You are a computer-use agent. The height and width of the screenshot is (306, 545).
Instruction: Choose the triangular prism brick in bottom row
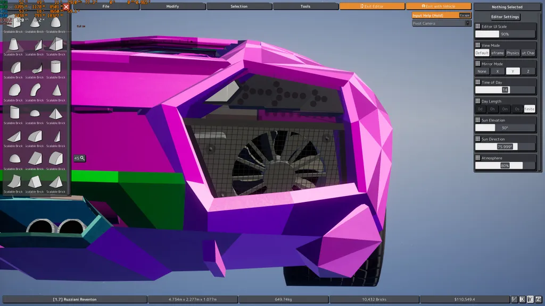point(35,182)
